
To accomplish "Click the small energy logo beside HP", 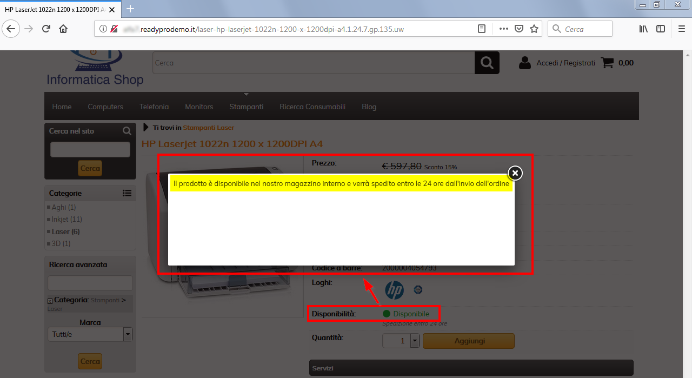I will [418, 290].
